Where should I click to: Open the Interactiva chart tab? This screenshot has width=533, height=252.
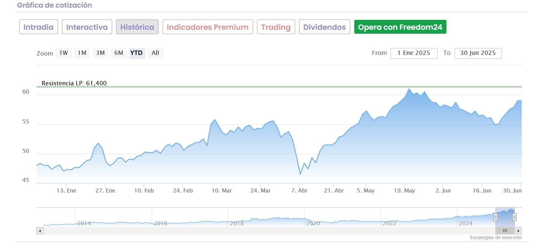(87, 27)
